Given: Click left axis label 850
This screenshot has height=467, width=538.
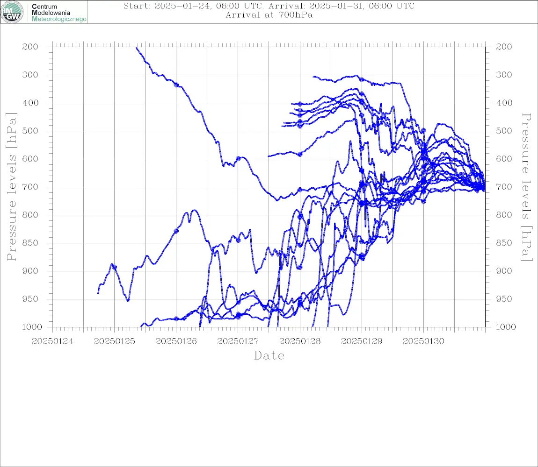Looking at the screenshot, I should [x=30, y=243].
